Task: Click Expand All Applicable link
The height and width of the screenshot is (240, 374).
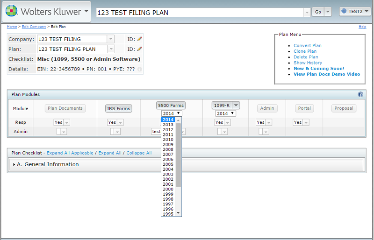Action: (70, 153)
